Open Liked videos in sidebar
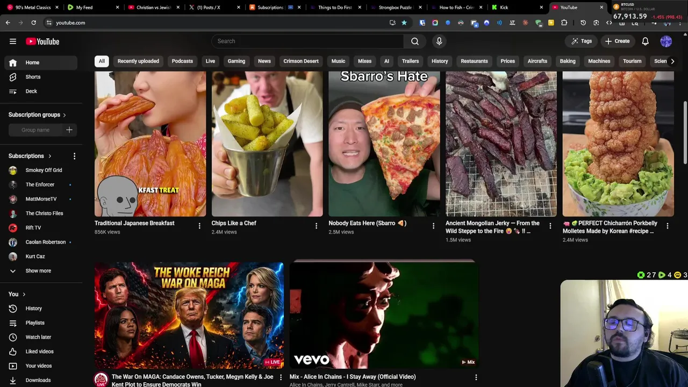688x387 pixels. coord(41,352)
